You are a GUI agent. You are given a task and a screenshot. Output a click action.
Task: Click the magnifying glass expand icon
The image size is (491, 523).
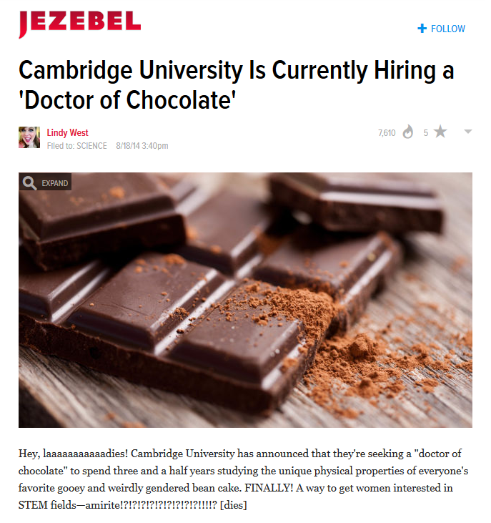29,183
